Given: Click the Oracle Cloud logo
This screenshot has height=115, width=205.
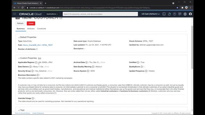Looking at the screenshot, I should [30, 14].
